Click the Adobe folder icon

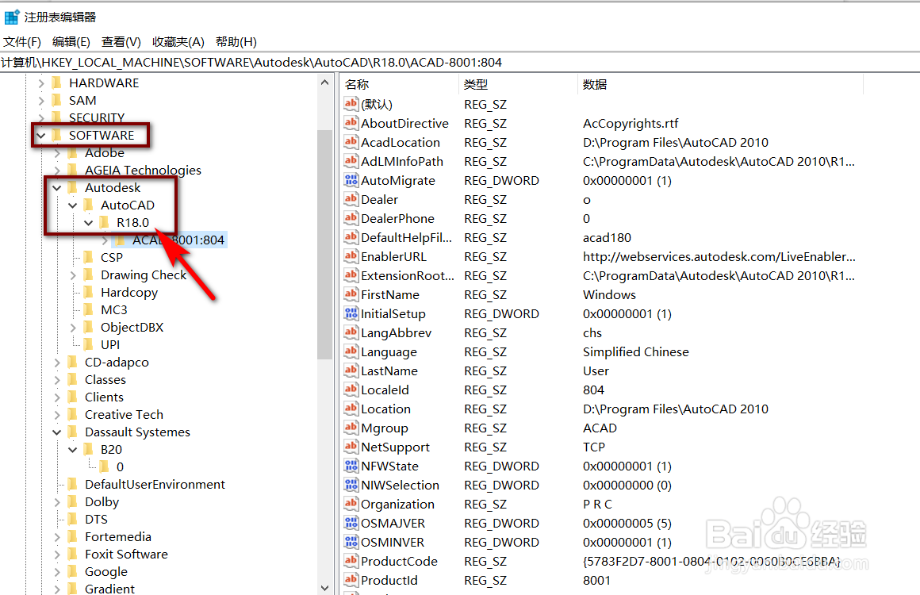pyautogui.click(x=73, y=152)
